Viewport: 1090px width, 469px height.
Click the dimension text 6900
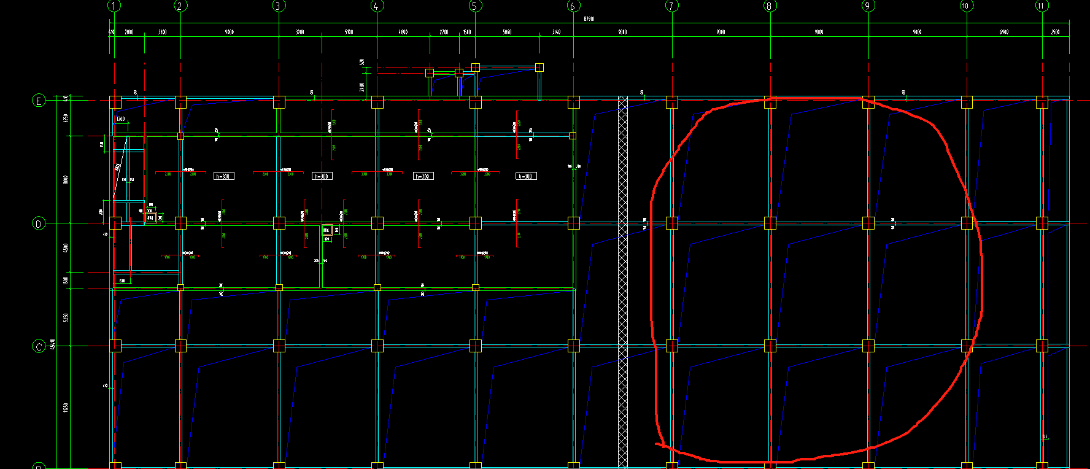click(1003, 32)
